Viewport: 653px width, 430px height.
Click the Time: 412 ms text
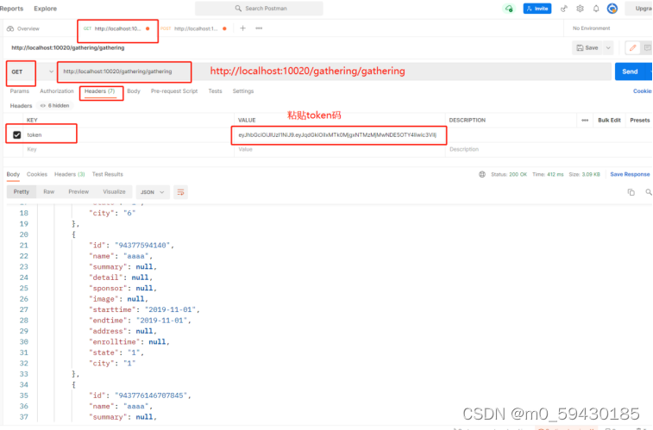point(548,174)
